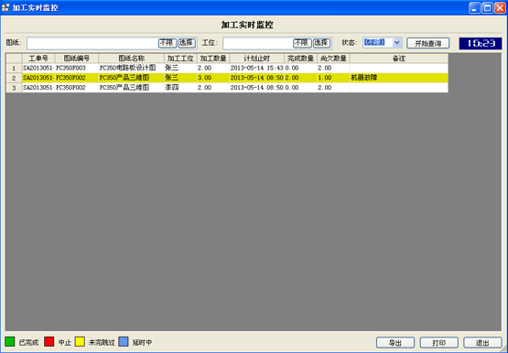Click the 计划止时 column header
This screenshot has width=508, height=353.
(257, 59)
